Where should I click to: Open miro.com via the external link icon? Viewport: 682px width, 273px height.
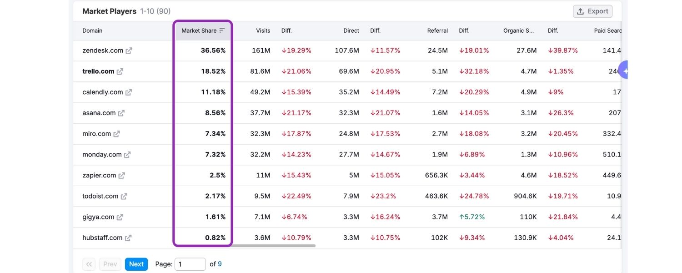[116, 134]
